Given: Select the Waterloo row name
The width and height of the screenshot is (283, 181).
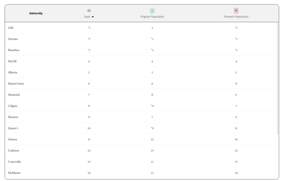Looking at the screenshot, I should click(x=14, y=50).
